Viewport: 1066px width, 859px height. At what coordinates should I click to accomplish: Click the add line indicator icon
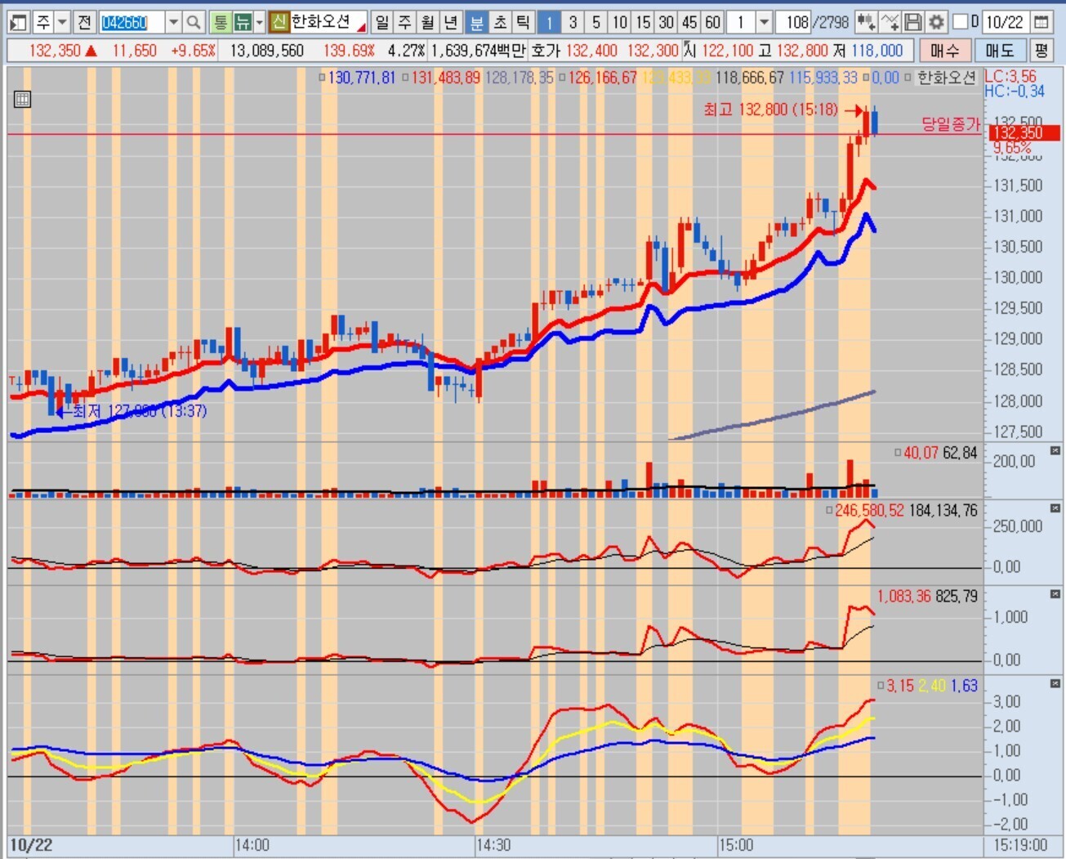(x=891, y=22)
